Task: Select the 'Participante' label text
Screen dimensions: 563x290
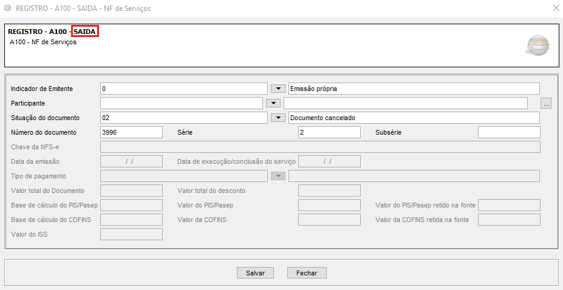Action: point(28,103)
